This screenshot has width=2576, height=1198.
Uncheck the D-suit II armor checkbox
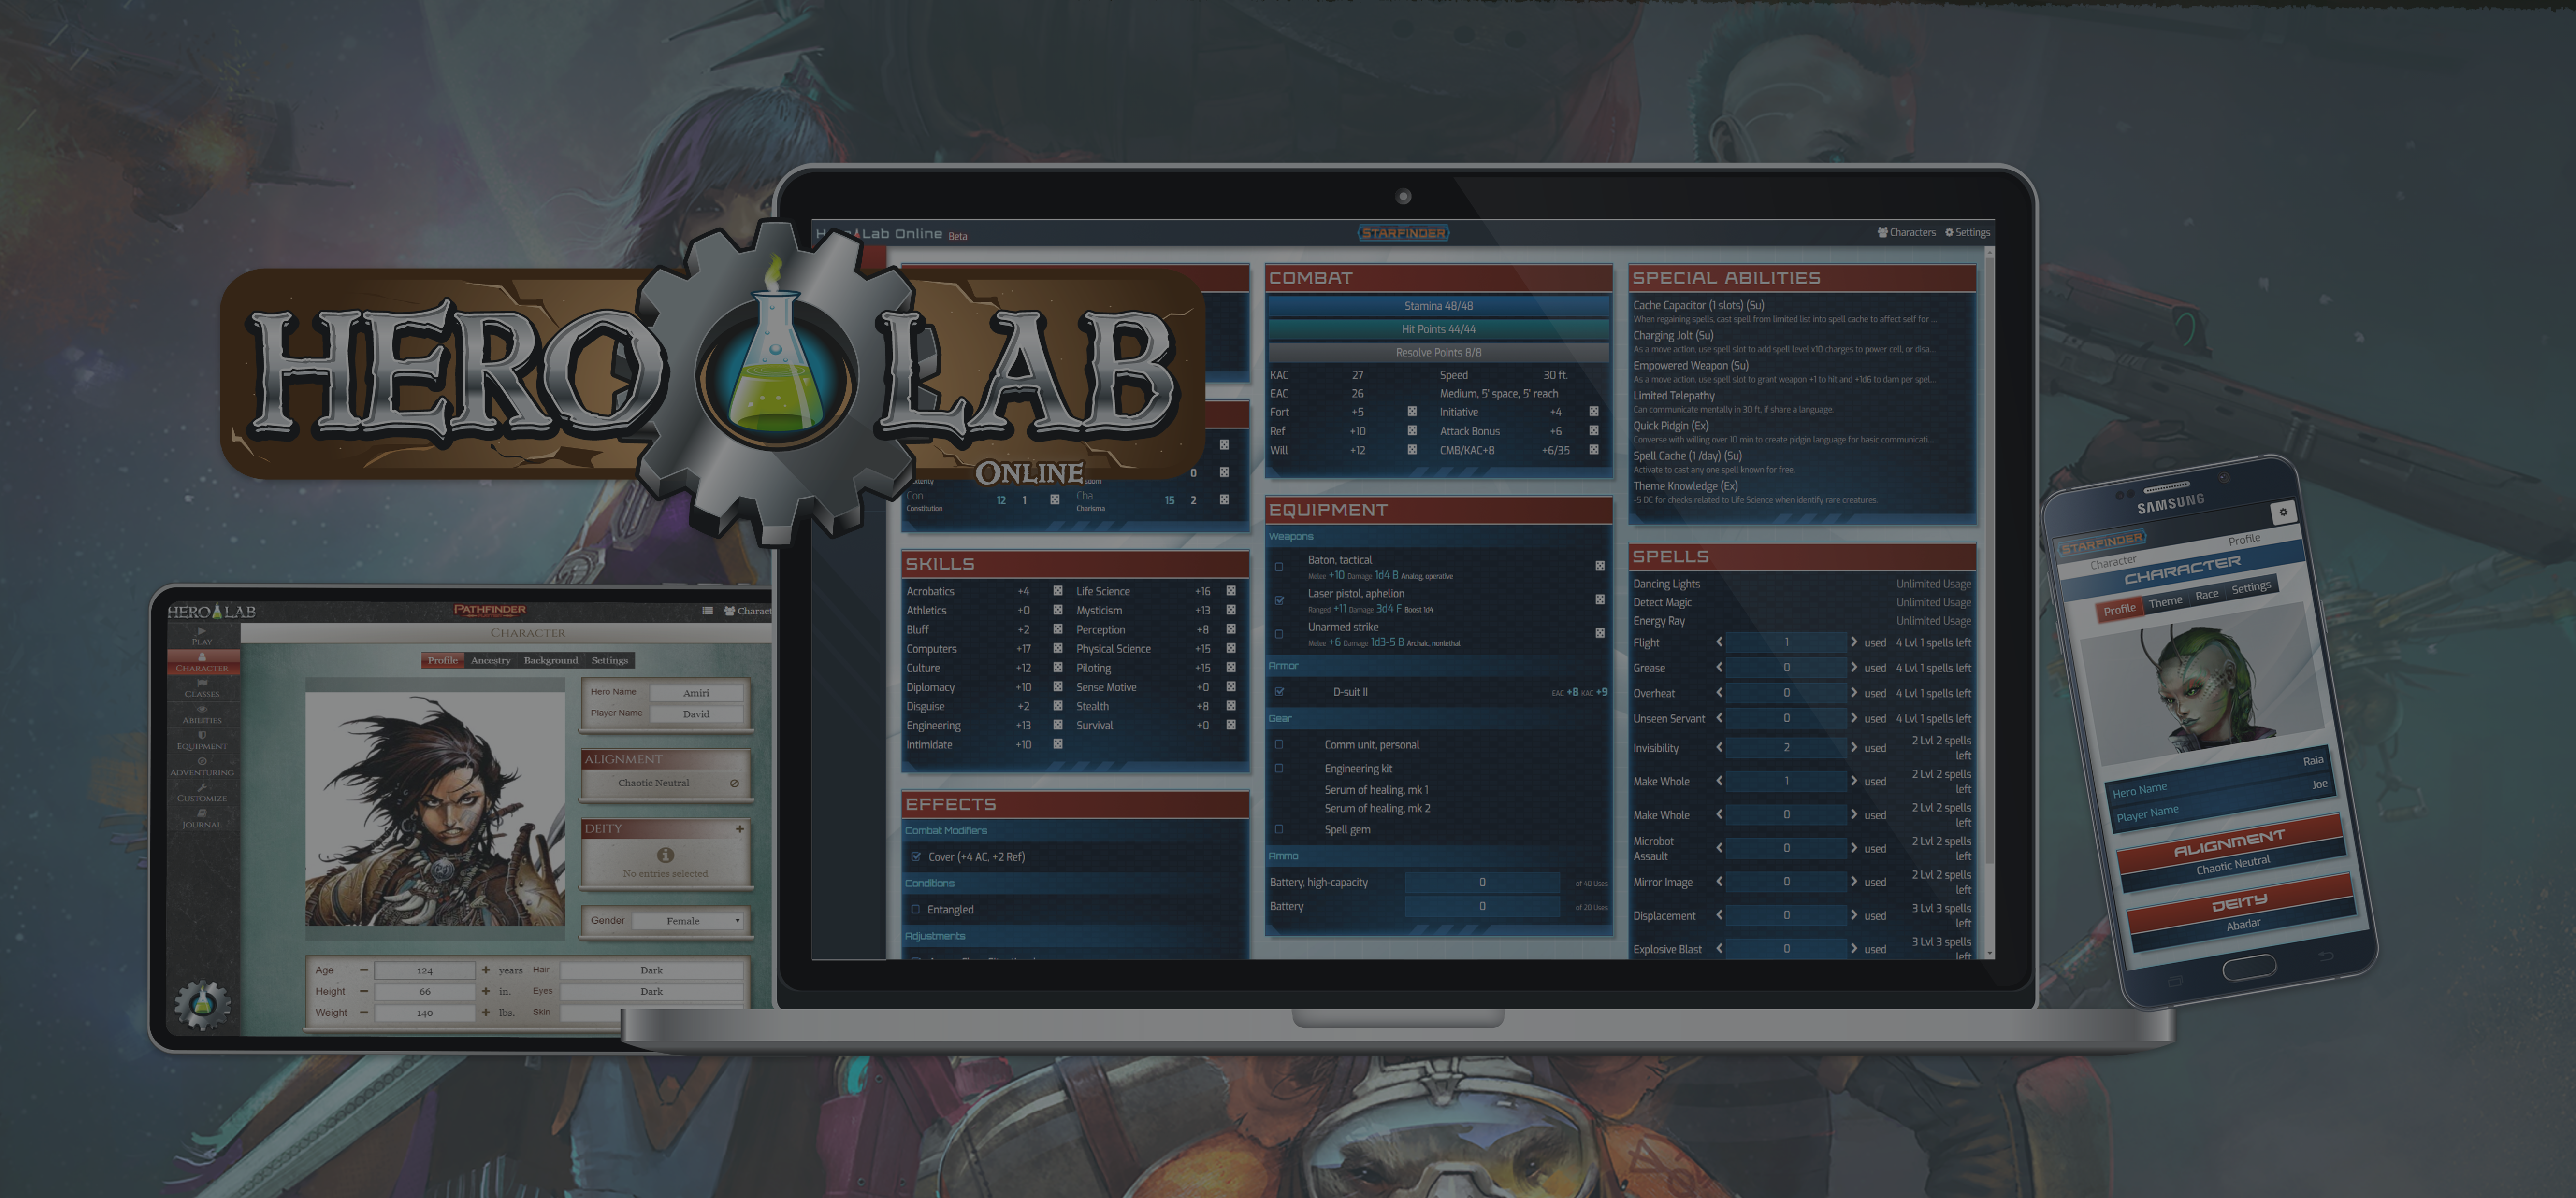pos(1279,691)
